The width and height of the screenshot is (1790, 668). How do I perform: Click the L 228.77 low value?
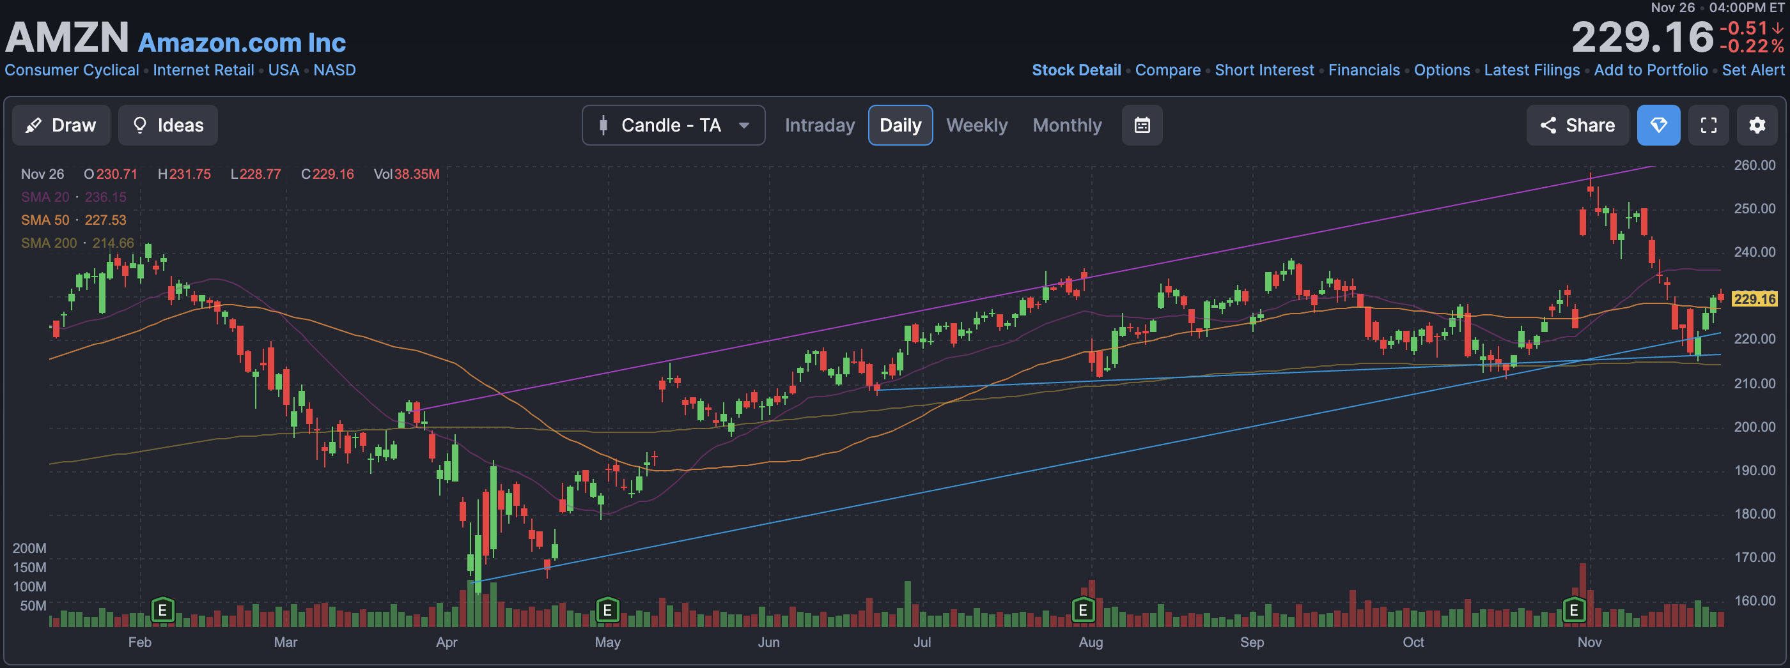256,174
